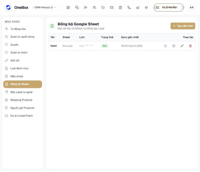
Task: Run sync now for tesst row
Action: [165, 46]
